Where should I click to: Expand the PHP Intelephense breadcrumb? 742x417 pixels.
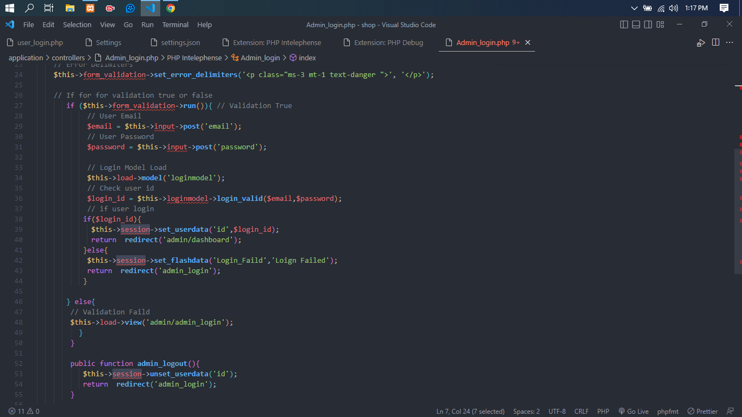pos(194,58)
